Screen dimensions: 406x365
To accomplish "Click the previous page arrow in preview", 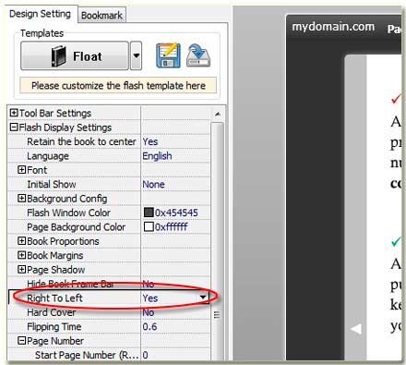I will (x=356, y=329).
